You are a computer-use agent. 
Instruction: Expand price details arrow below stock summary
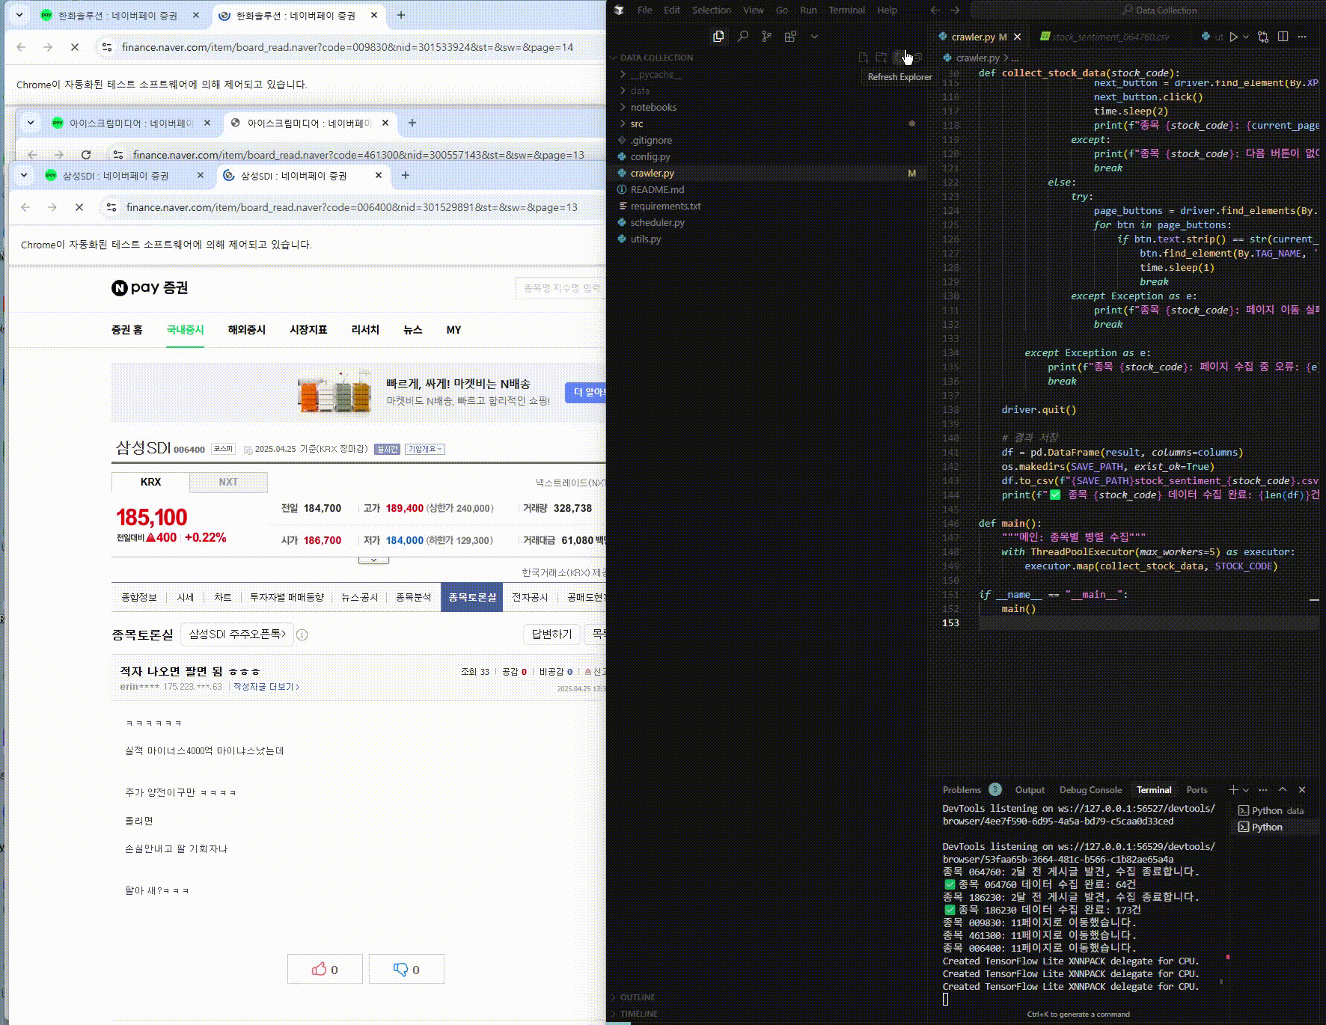[x=373, y=560]
